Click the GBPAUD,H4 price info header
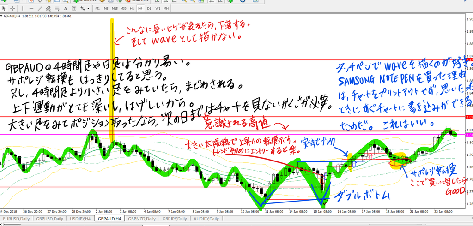The height and width of the screenshot is (226, 473). click(38, 16)
